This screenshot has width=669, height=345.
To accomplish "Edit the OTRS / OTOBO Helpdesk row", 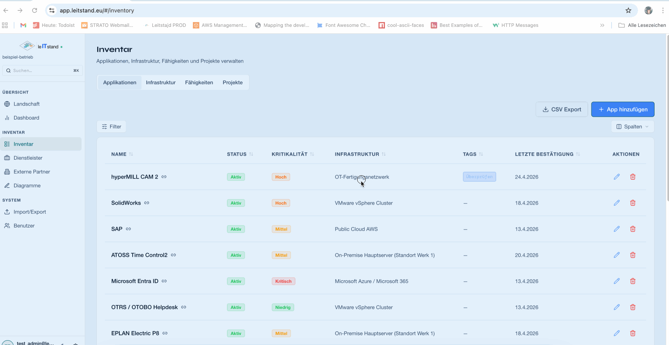I will (x=617, y=307).
